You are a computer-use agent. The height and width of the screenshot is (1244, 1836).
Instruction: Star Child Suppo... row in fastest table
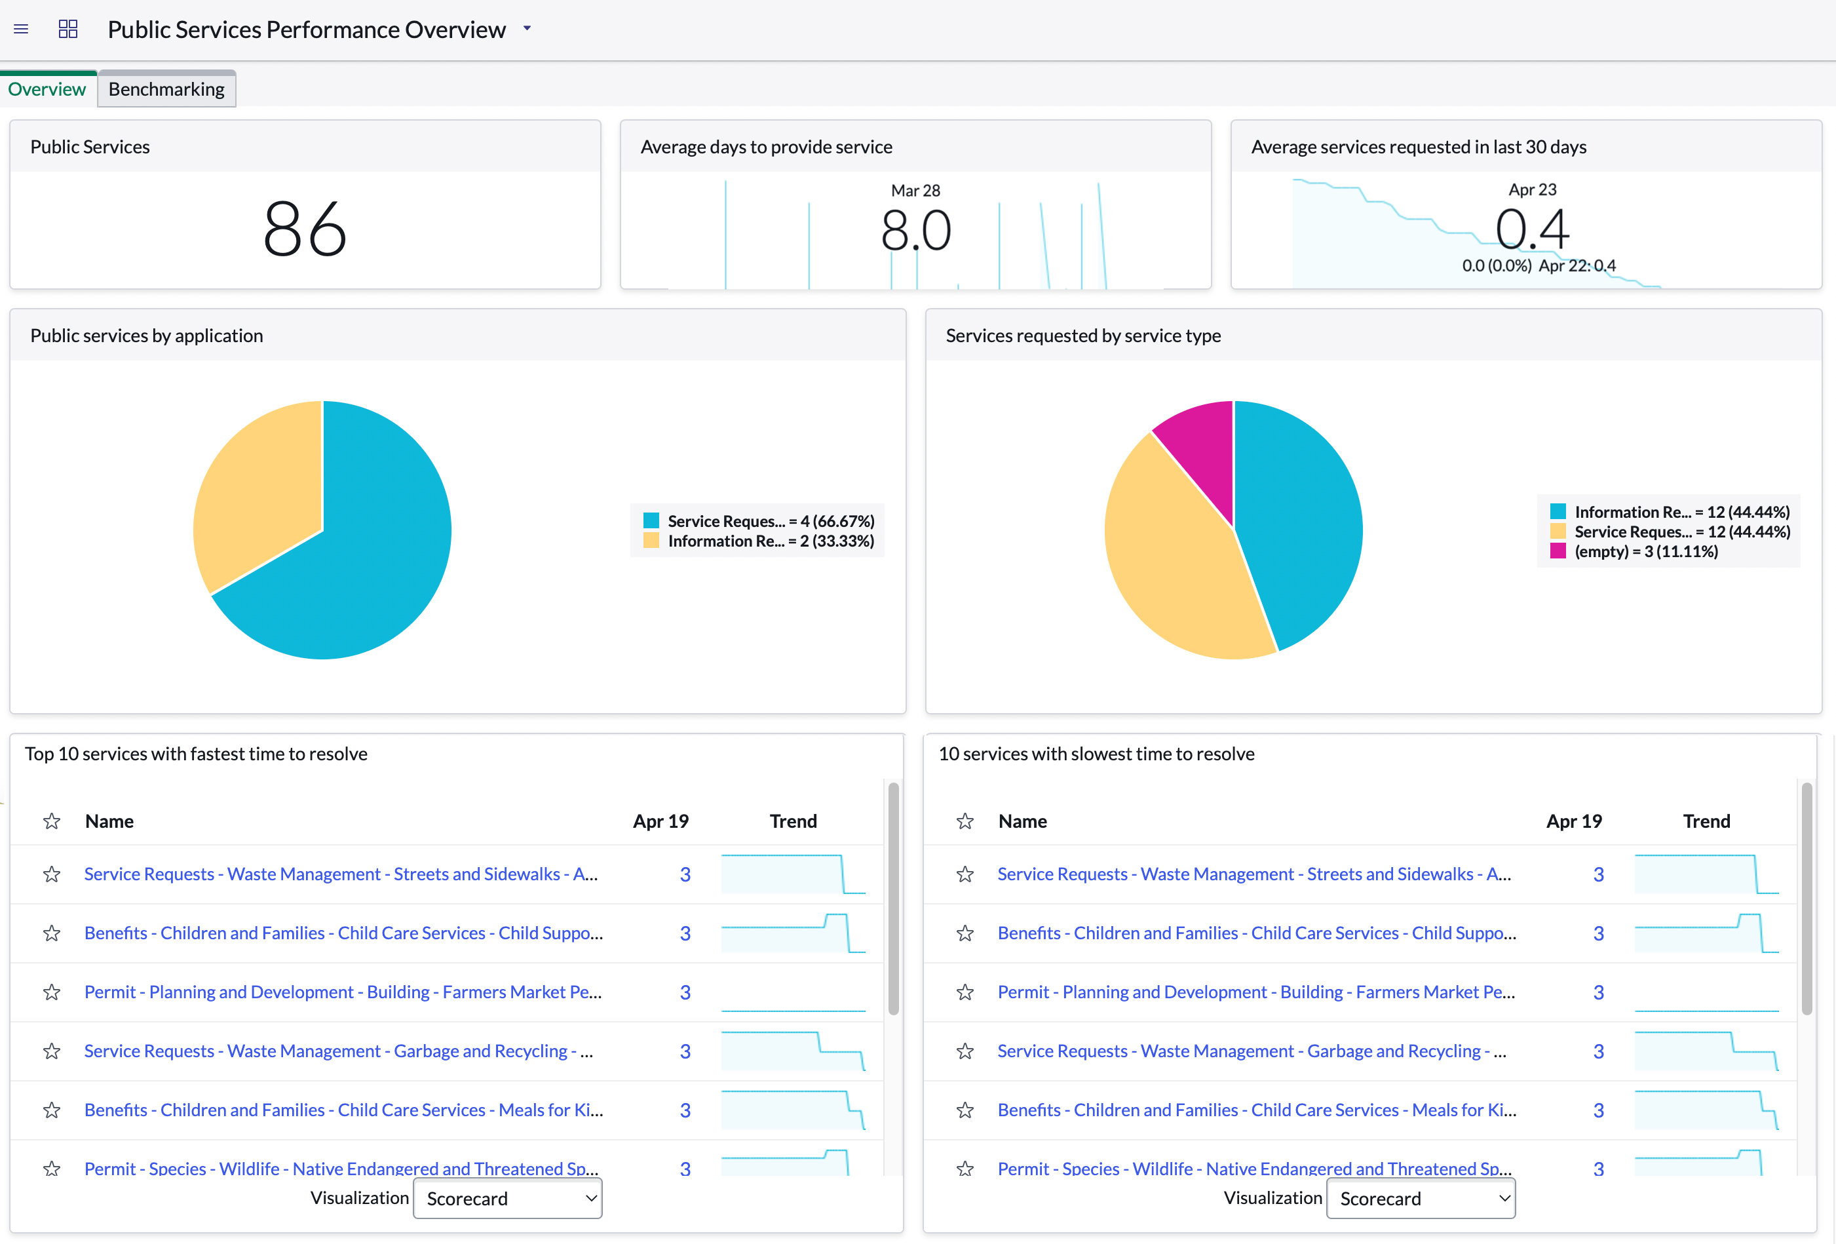(52, 933)
